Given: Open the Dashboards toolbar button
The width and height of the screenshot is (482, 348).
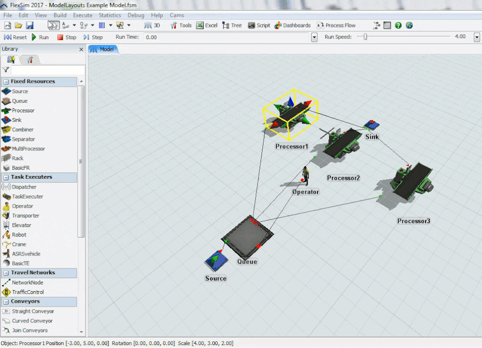Looking at the screenshot, I should (293, 26).
